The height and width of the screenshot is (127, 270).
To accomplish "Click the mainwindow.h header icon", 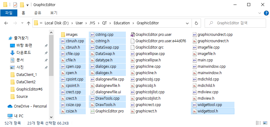I will [195, 73].
